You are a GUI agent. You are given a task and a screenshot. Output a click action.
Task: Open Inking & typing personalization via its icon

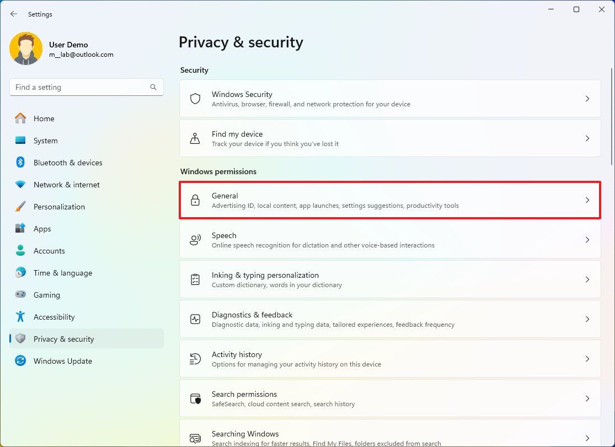(195, 279)
